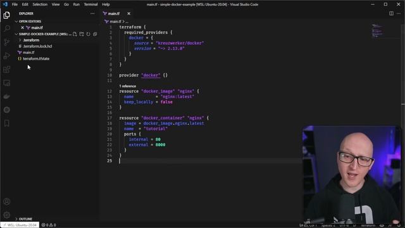This screenshot has width=405, height=228.
Task: Expand the .terraform folder
Action: tap(31, 40)
